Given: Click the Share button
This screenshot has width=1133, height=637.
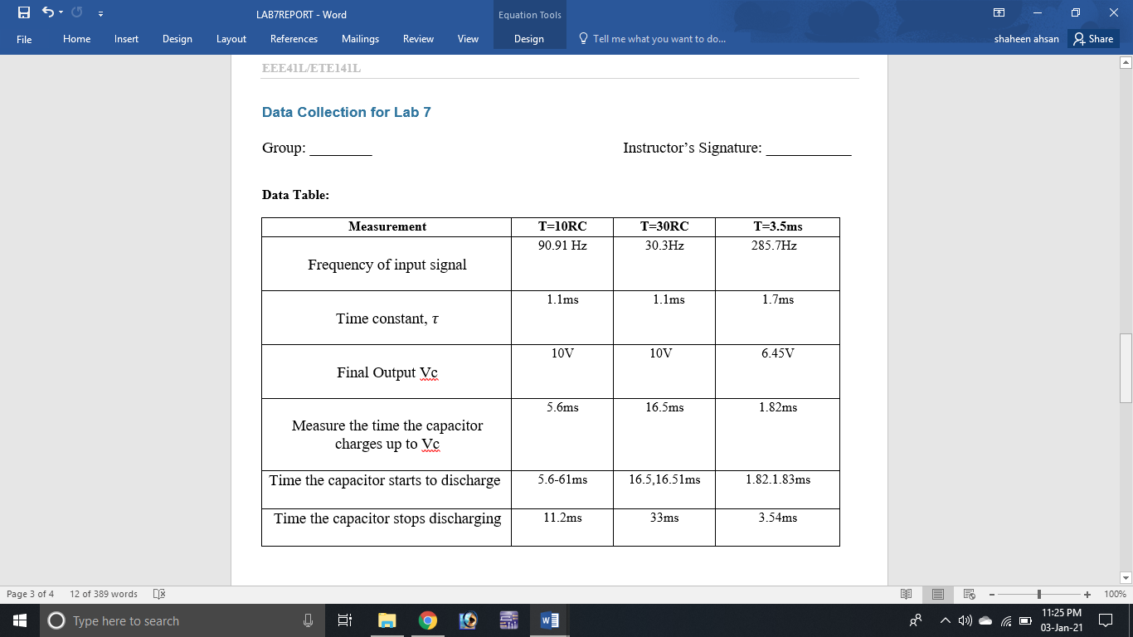Looking at the screenshot, I should click(x=1092, y=38).
